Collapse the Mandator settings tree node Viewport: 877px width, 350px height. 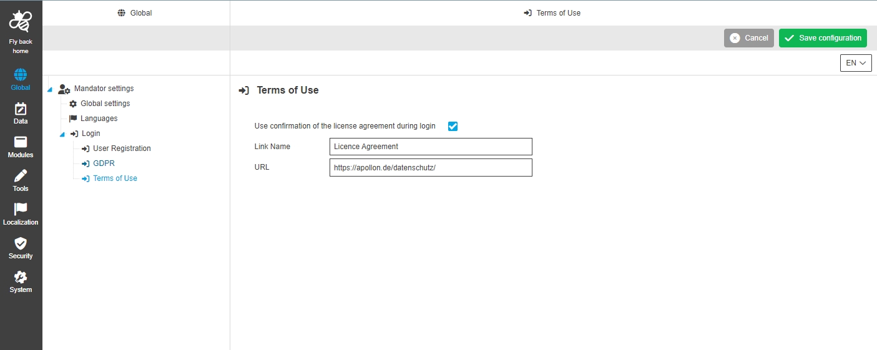50,89
